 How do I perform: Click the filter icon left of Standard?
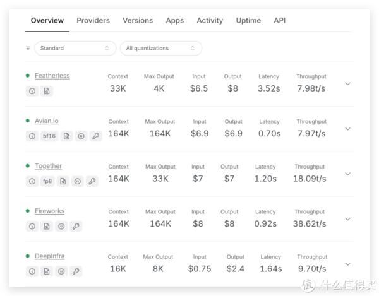coord(28,48)
